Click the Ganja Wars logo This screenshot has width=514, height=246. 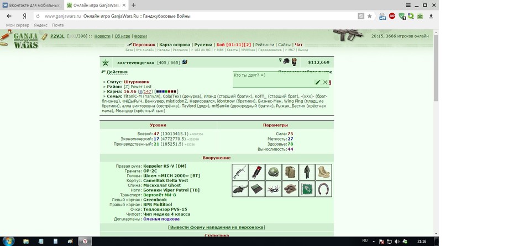[x=25, y=41]
